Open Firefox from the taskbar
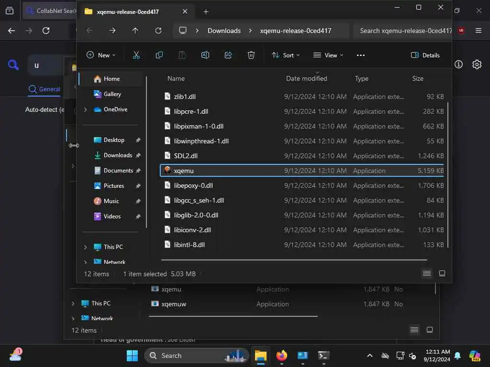490x367 pixels. click(281, 356)
